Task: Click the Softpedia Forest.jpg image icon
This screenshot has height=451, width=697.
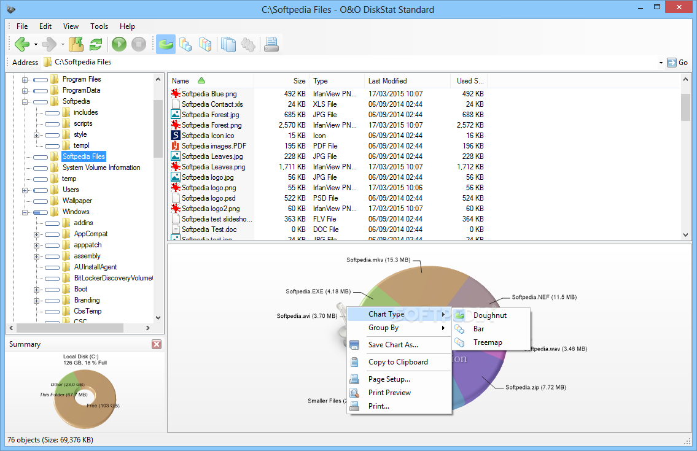Action: pyautogui.click(x=176, y=115)
